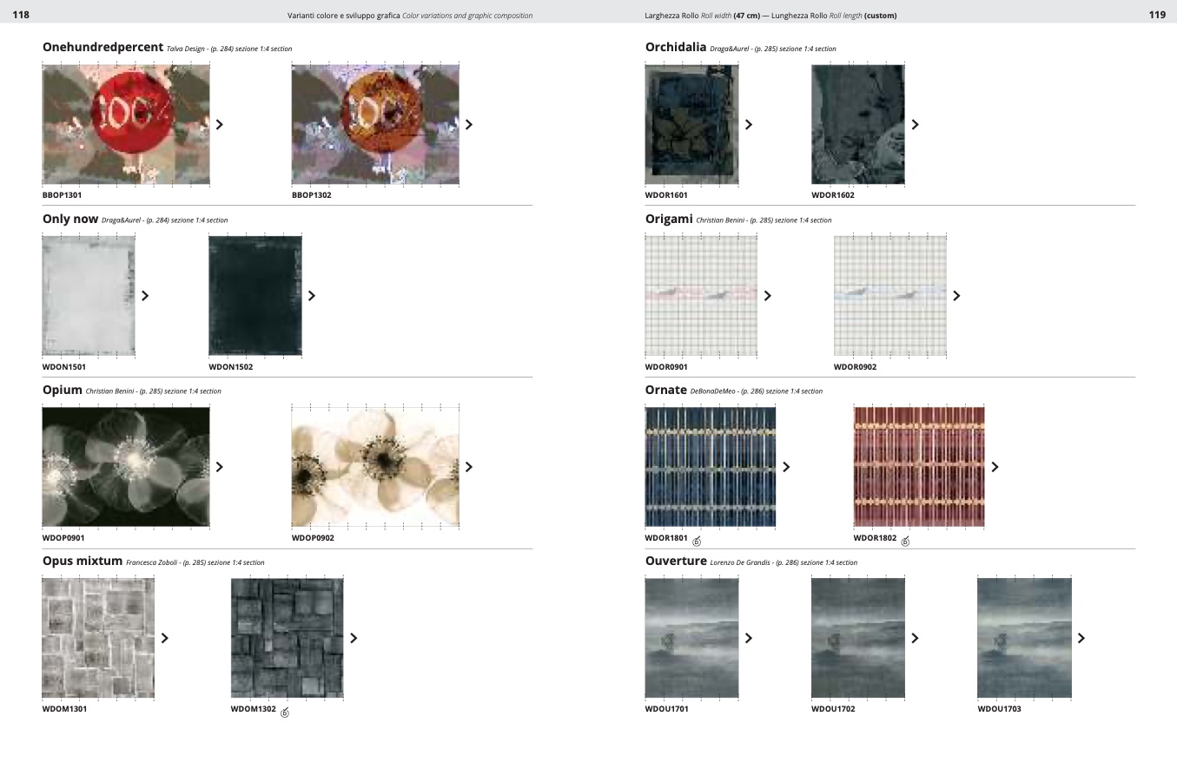Image resolution: width=1177 pixels, height=762 pixels.
Task: Click the WDOR1602 product code label
Action: 833,195
